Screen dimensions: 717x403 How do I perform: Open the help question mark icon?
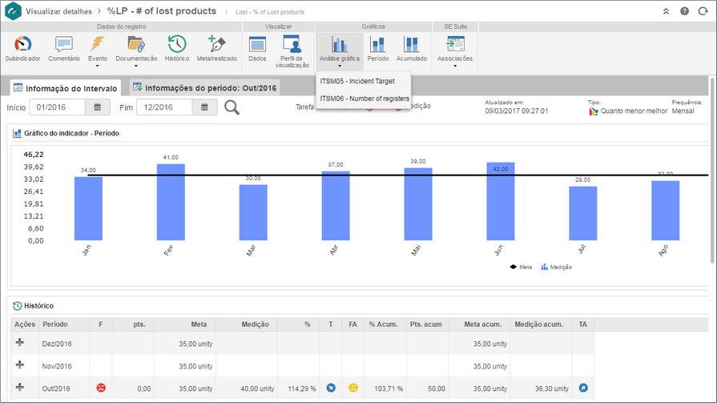coord(684,11)
